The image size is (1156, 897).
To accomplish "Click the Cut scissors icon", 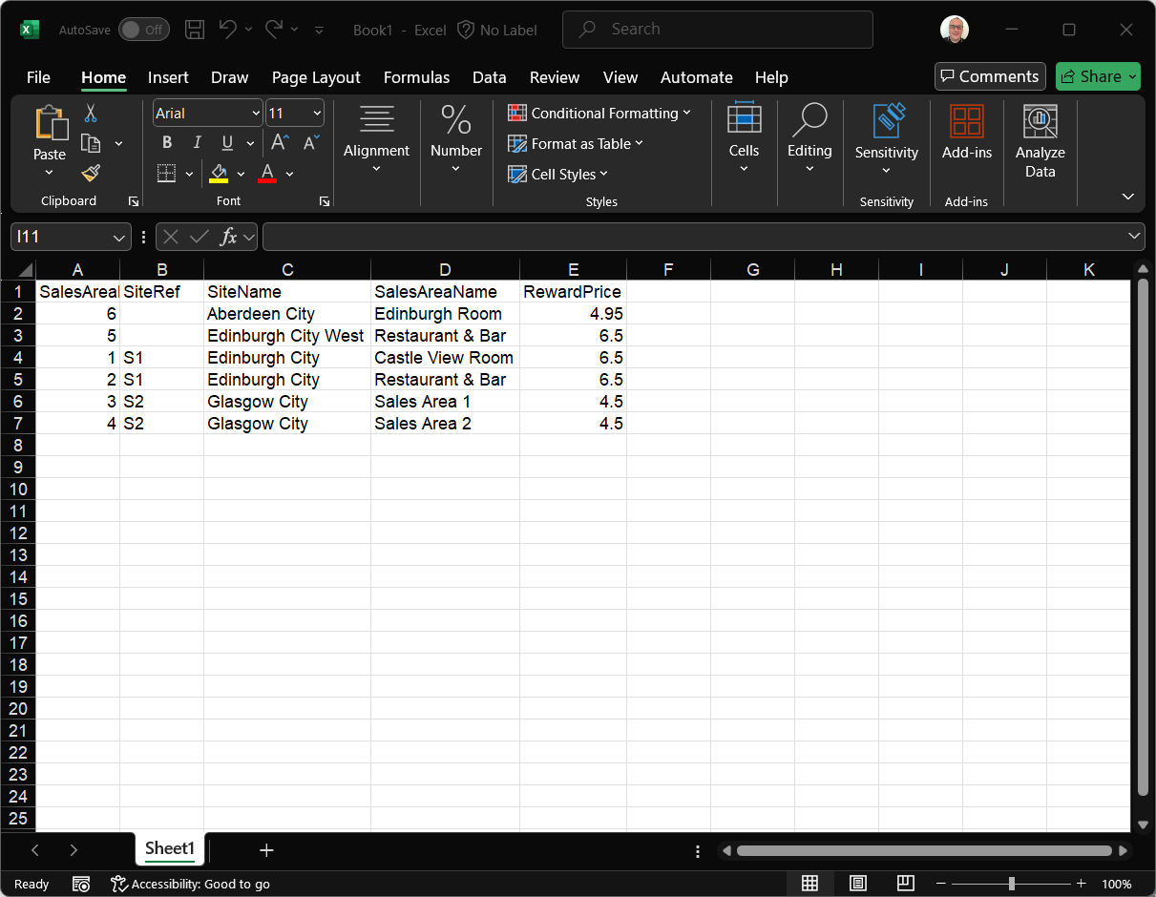I will click(x=91, y=114).
